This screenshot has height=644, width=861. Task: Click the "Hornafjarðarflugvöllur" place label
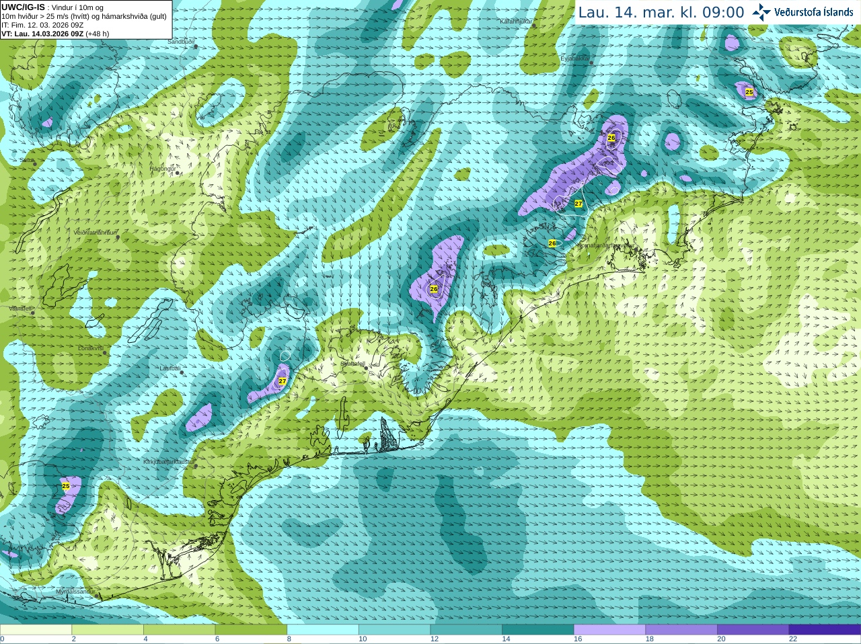coord(605,245)
